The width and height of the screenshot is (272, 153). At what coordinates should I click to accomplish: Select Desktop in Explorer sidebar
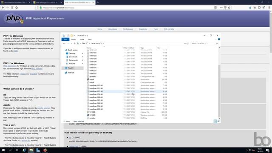pos(72,54)
